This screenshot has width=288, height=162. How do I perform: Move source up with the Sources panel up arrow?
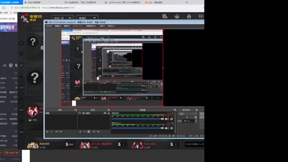94,132
